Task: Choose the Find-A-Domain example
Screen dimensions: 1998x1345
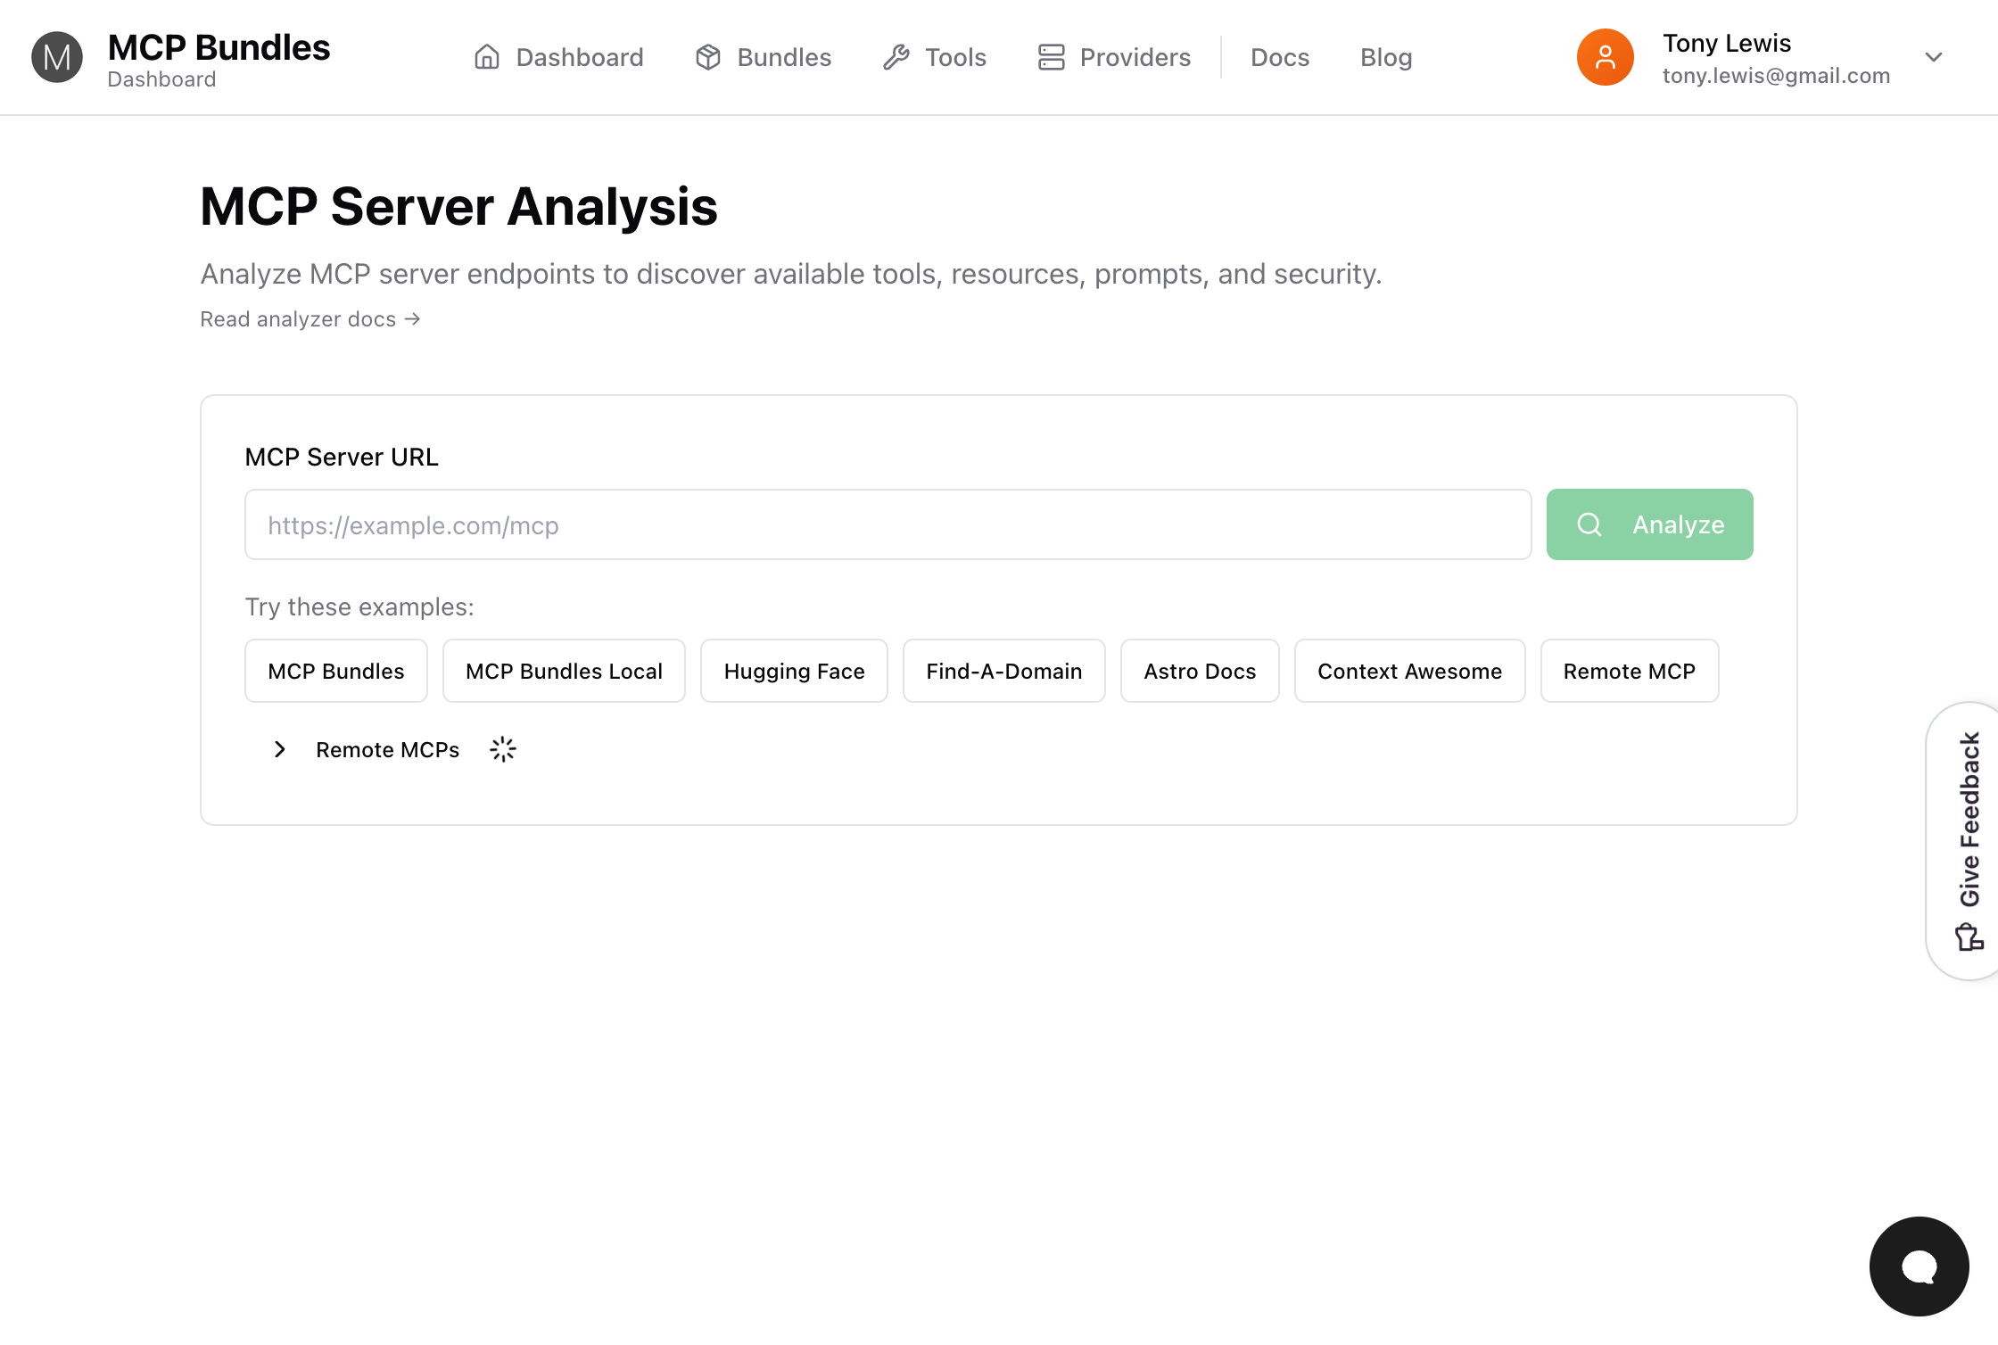Action: [x=1003, y=671]
